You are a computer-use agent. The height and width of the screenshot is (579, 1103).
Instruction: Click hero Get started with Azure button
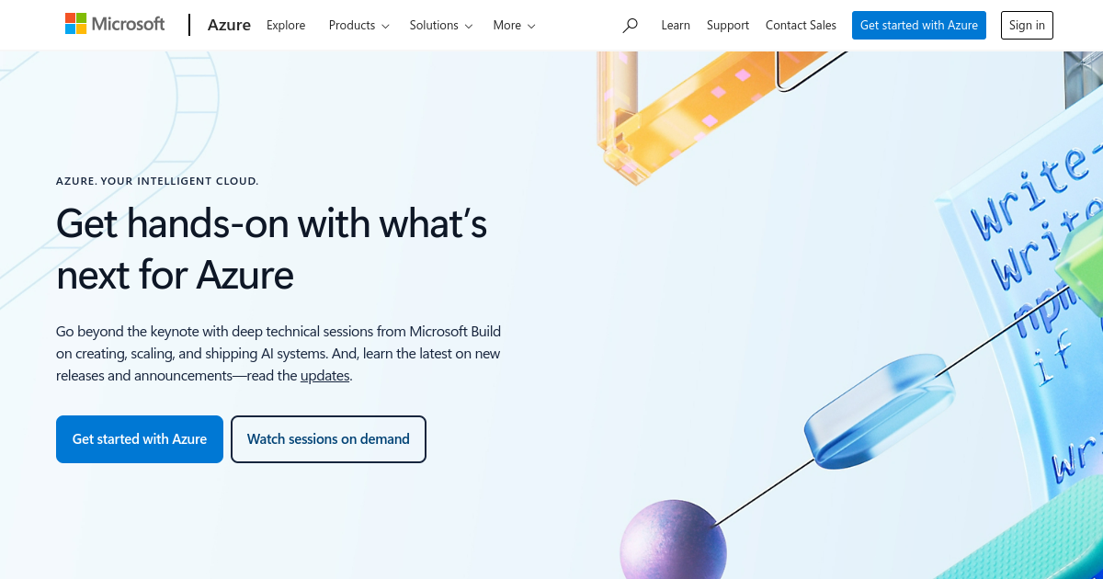coord(140,439)
